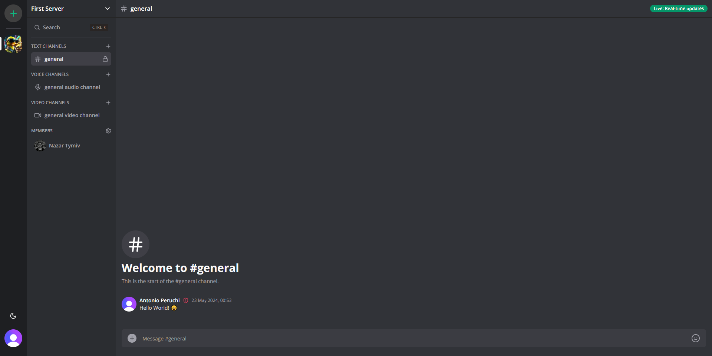Image resolution: width=712 pixels, height=356 pixels.
Task: Add a new server with plus icon
Action: [x=13, y=13]
